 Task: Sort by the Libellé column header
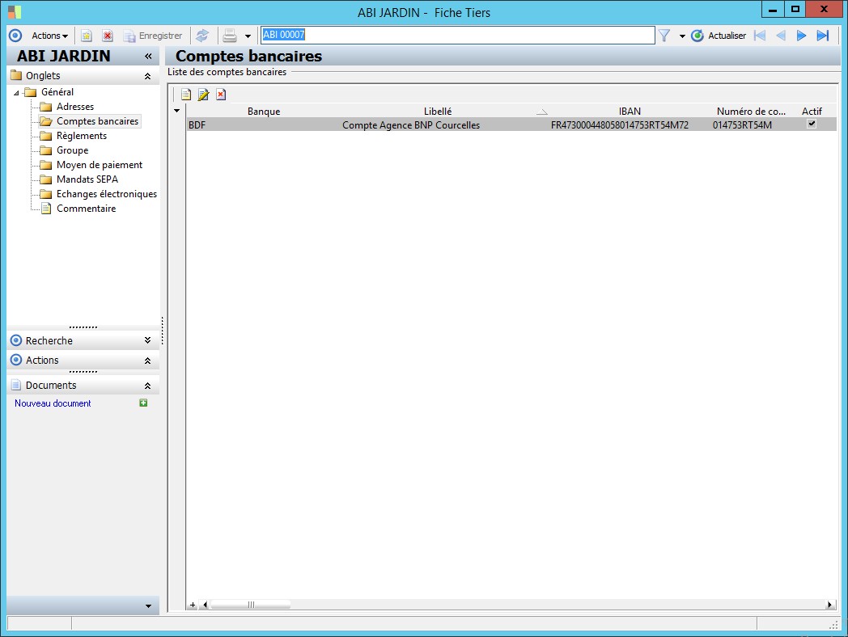pos(438,112)
